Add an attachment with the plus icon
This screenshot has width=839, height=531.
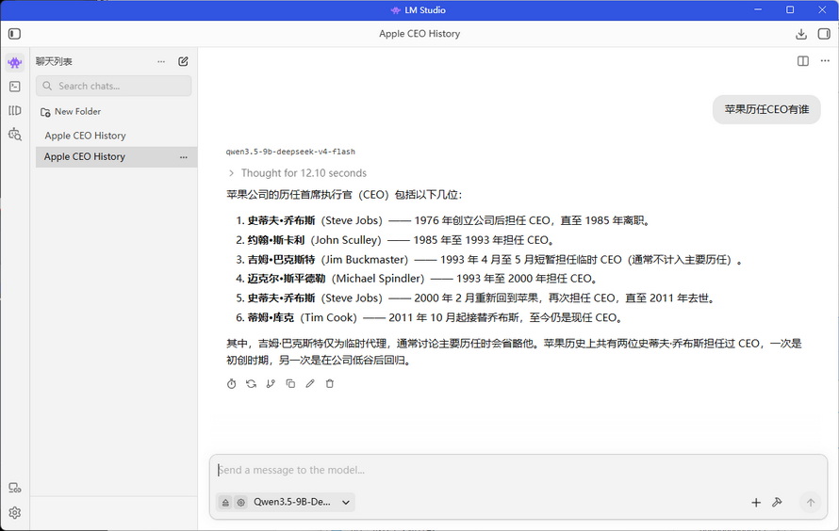point(756,502)
